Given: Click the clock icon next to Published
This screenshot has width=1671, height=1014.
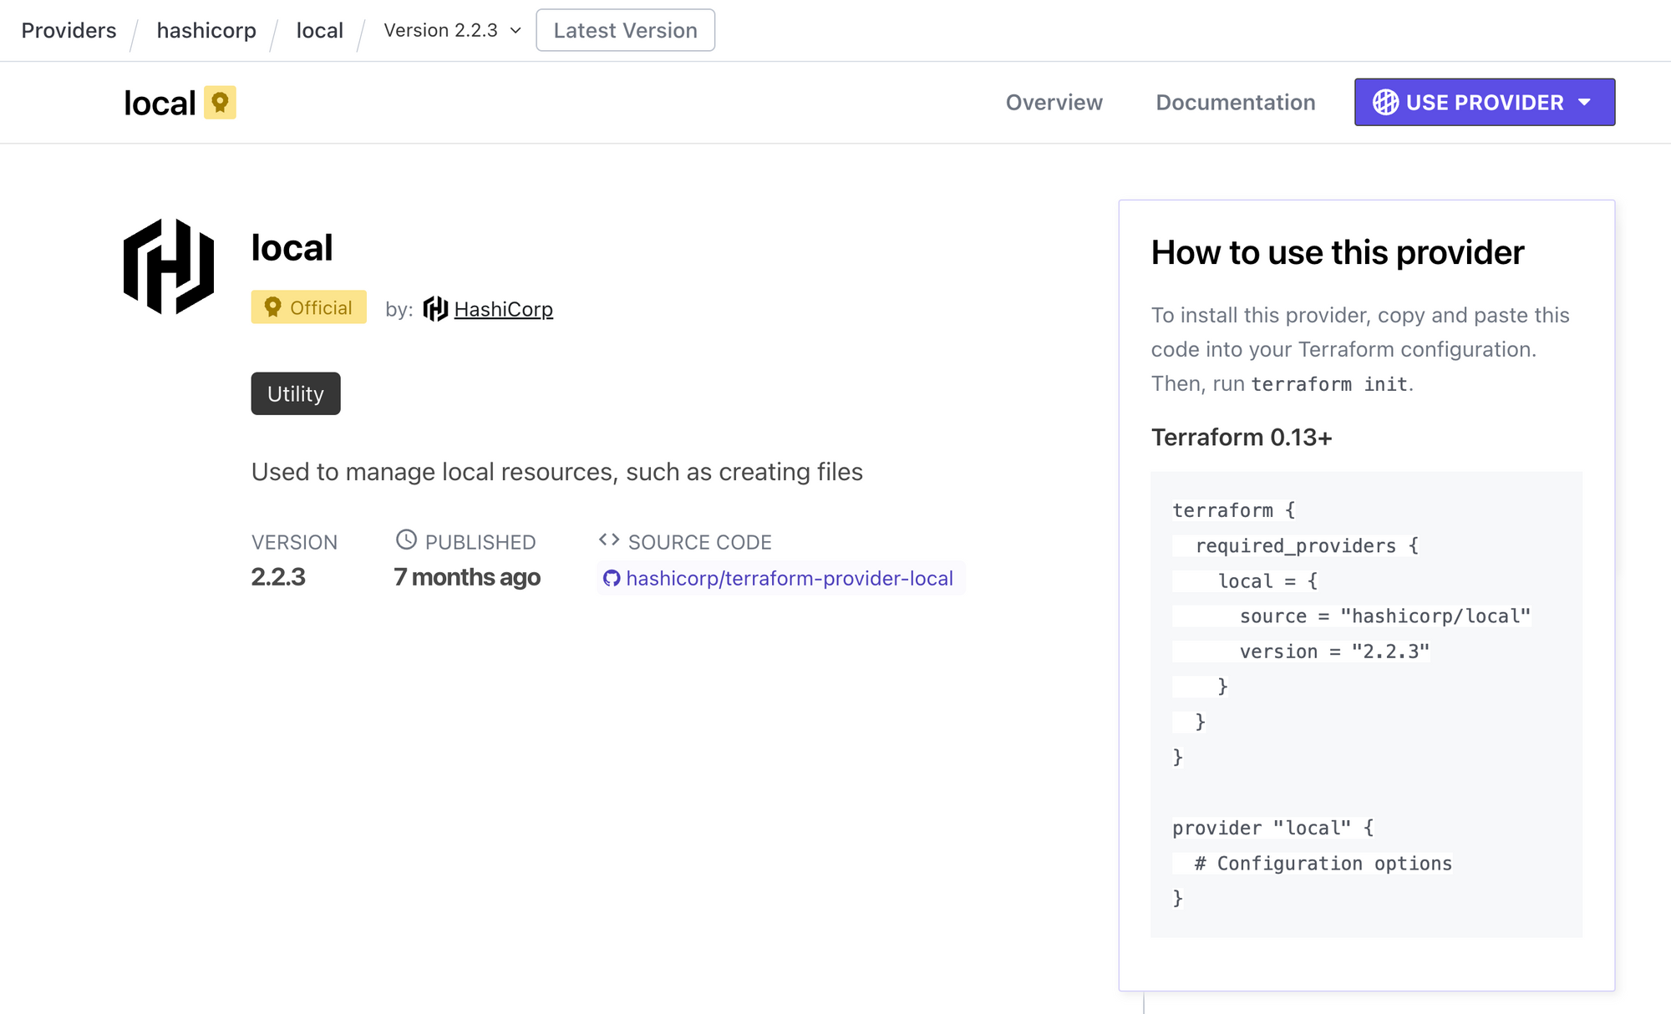Looking at the screenshot, I should (x=406, y=540).
